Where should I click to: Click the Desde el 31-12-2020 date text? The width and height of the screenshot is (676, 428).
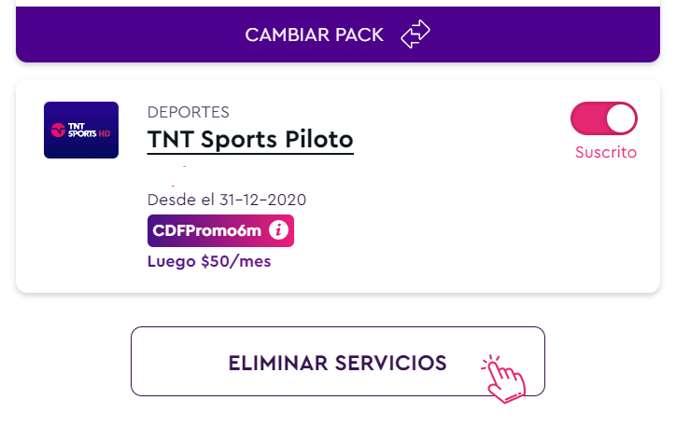point(227,200)
